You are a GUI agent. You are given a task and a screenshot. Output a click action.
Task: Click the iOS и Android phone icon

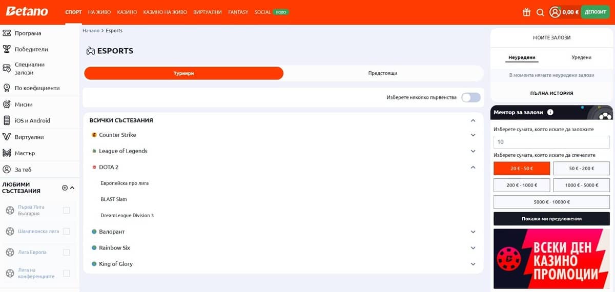tap(7, 120)
